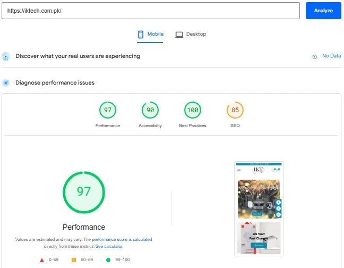344x268 pixels.
Task: Click the desktop monitor icon
Action: point(179,35)
